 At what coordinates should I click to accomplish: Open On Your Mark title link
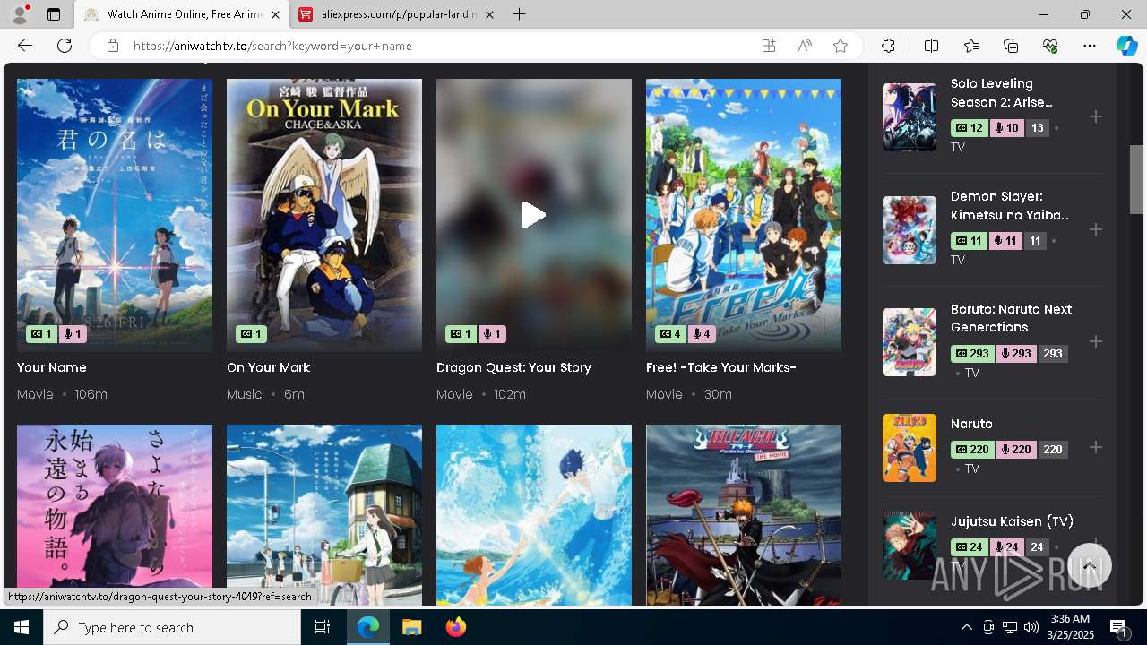(x=268, y=367)
